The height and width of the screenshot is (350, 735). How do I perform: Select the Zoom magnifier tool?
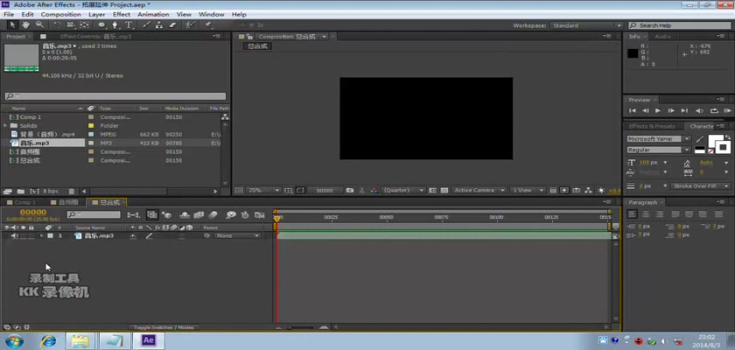pyautogui.click(x=39, y=24)
